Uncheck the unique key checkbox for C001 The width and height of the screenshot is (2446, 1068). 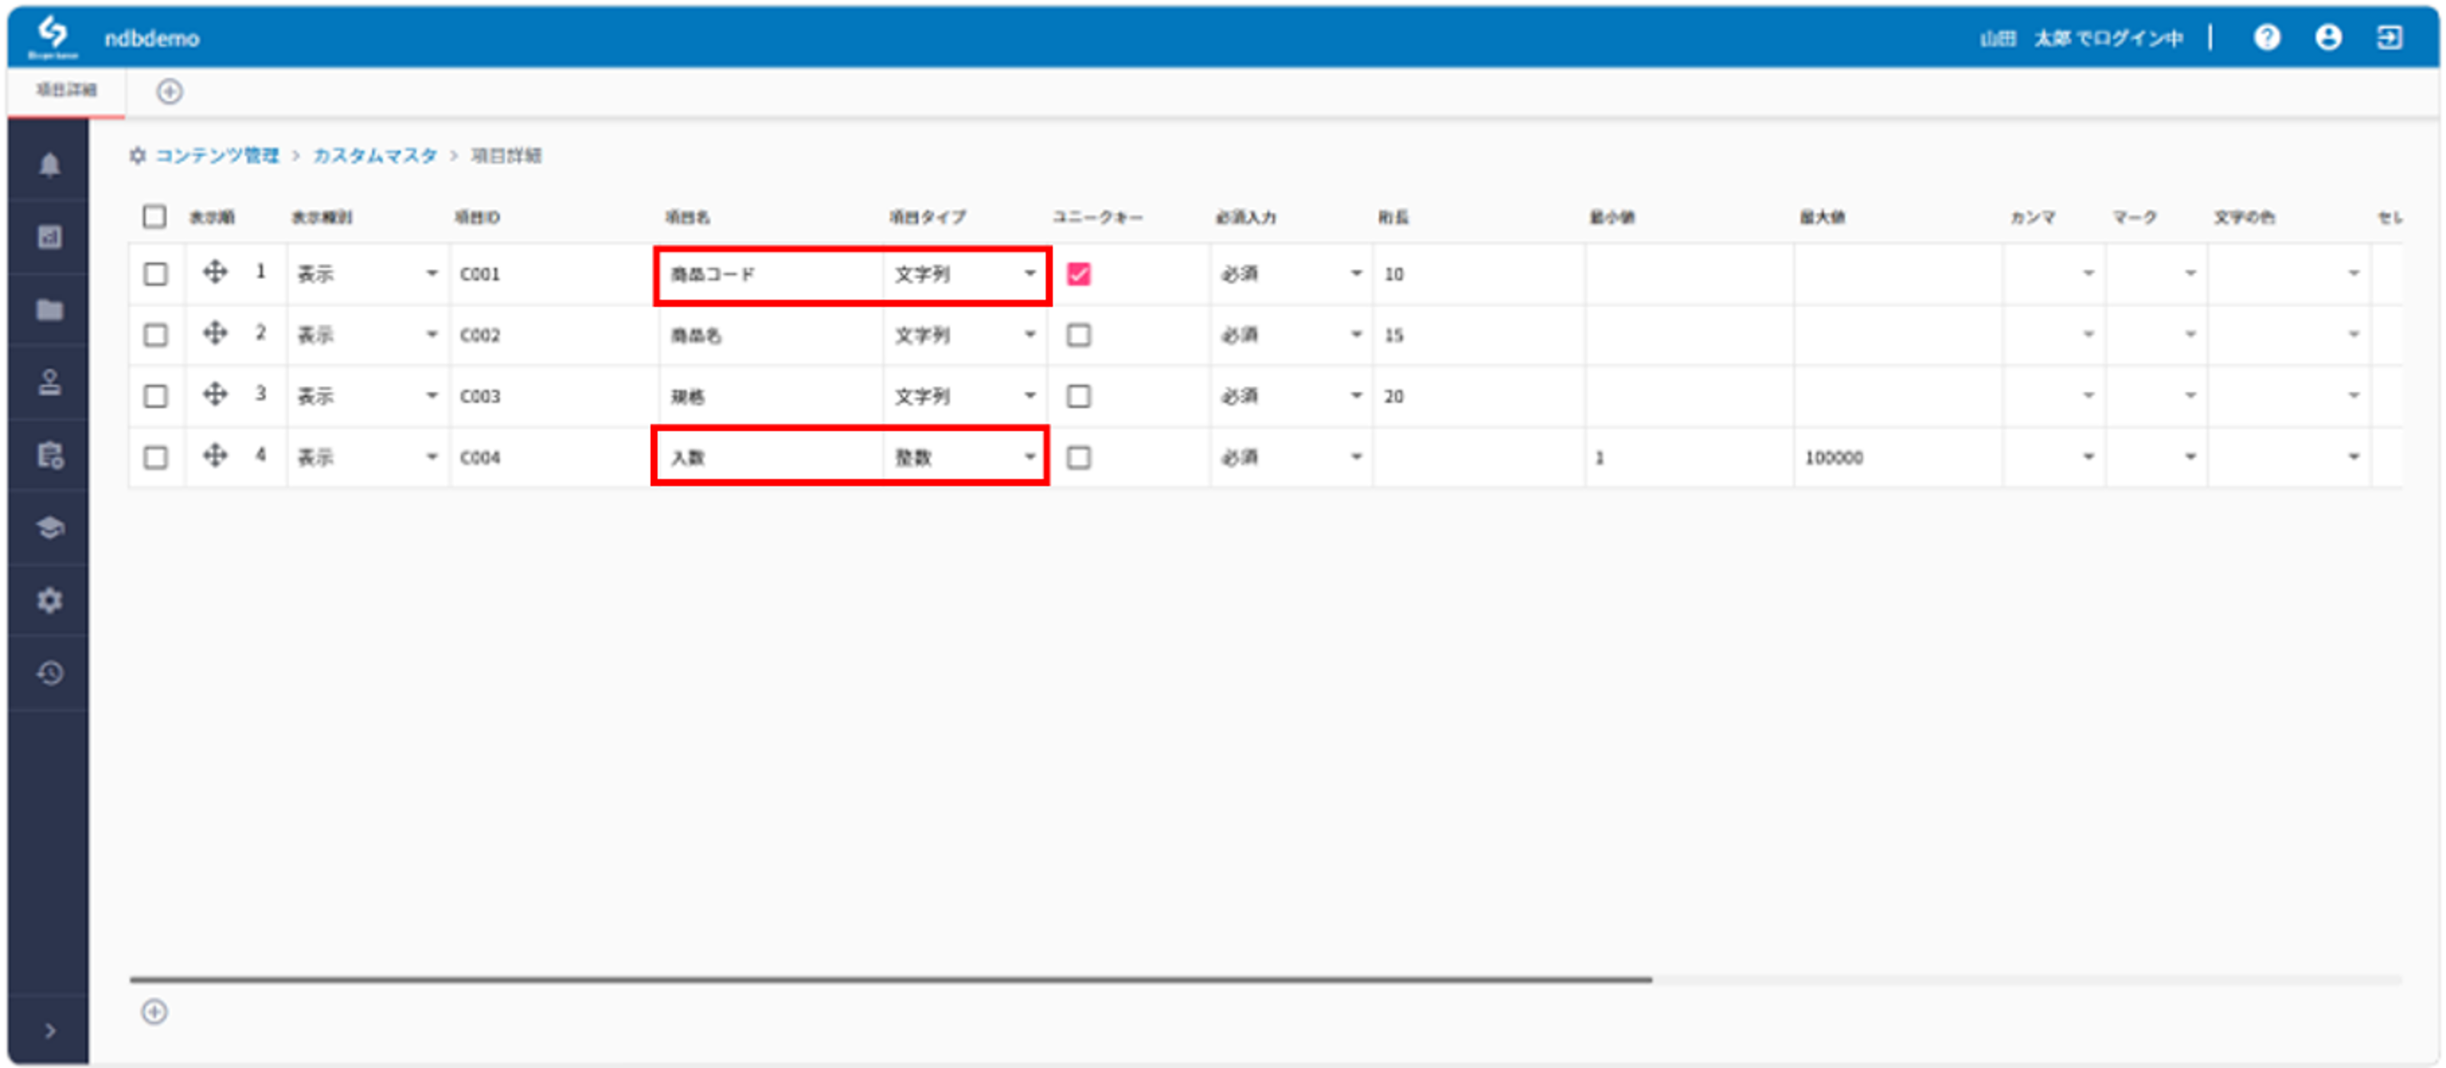pyautogui.click(x=1078, y=275)
